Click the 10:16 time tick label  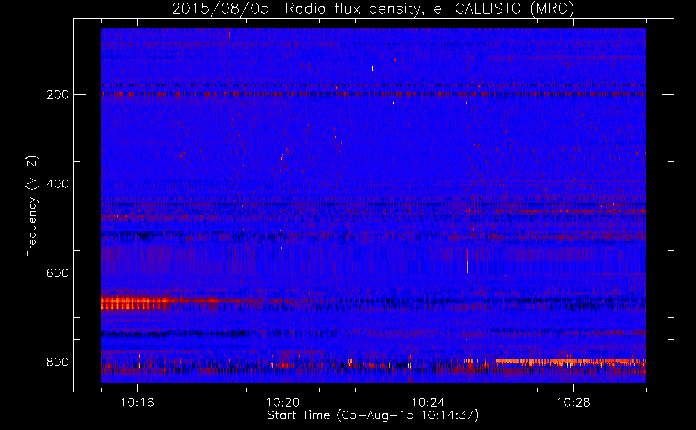pos(137,403)
